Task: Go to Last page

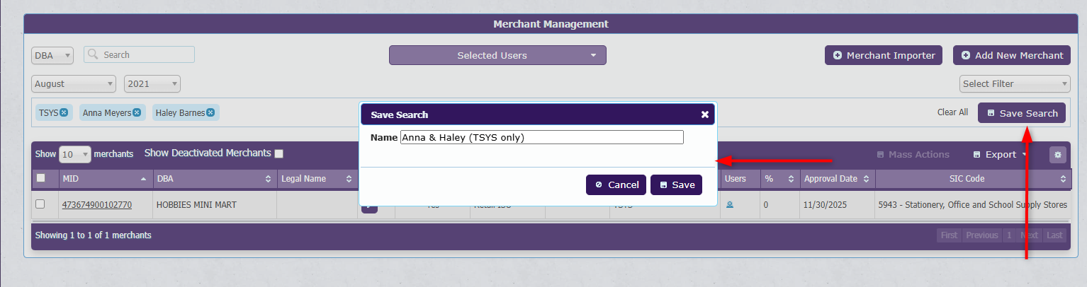Action: click(1055, 235)
